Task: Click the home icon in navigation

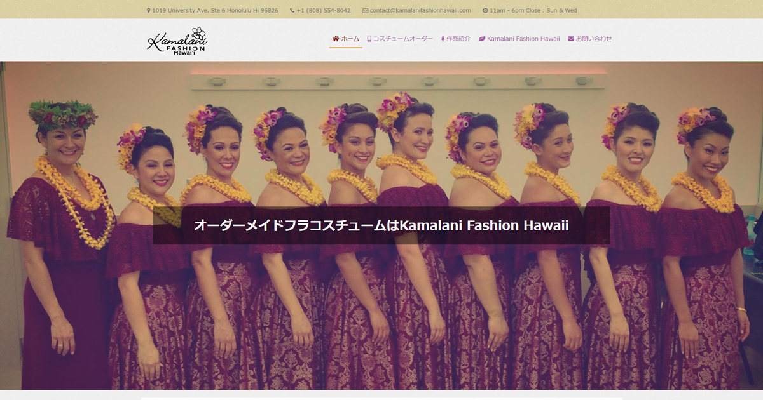Action: point(336,39)
